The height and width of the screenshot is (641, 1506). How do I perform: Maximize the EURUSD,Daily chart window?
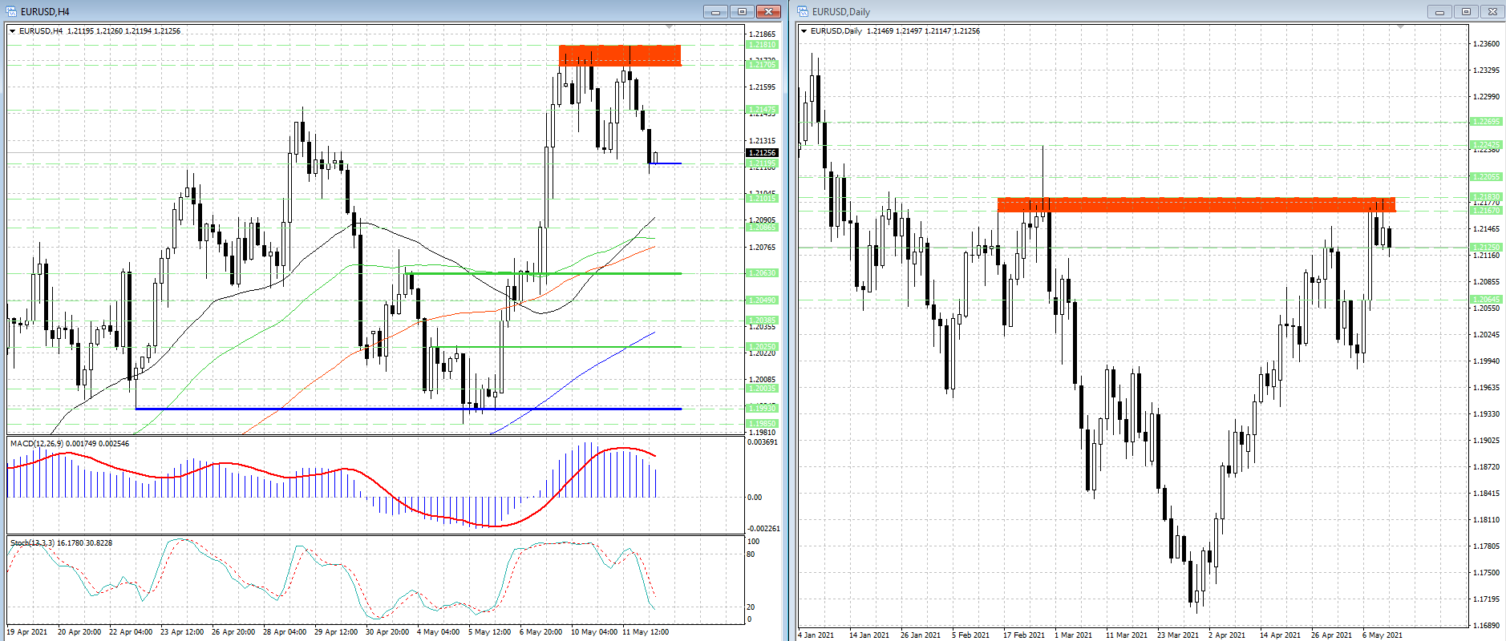click(1466, 11)
